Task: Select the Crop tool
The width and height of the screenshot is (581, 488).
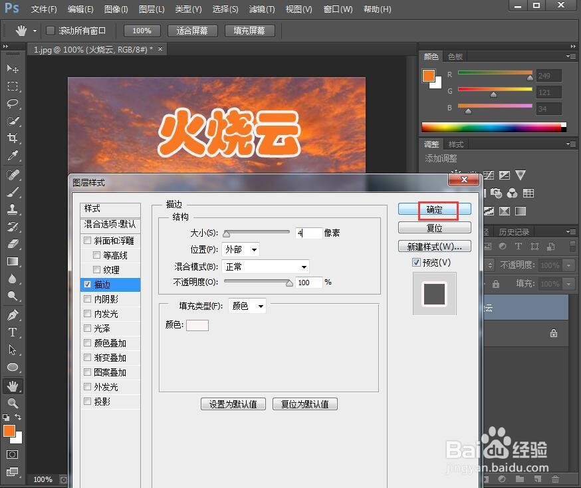Action: pos(13,138)
